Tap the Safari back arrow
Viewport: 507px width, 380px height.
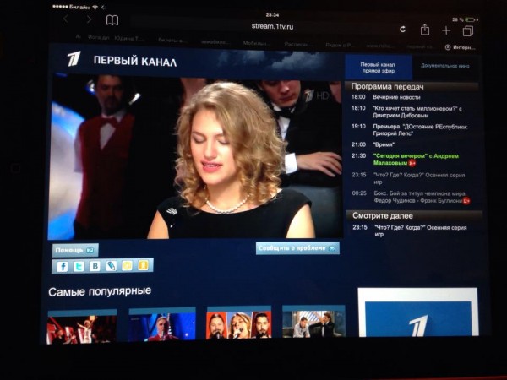[x=66, y=19]
